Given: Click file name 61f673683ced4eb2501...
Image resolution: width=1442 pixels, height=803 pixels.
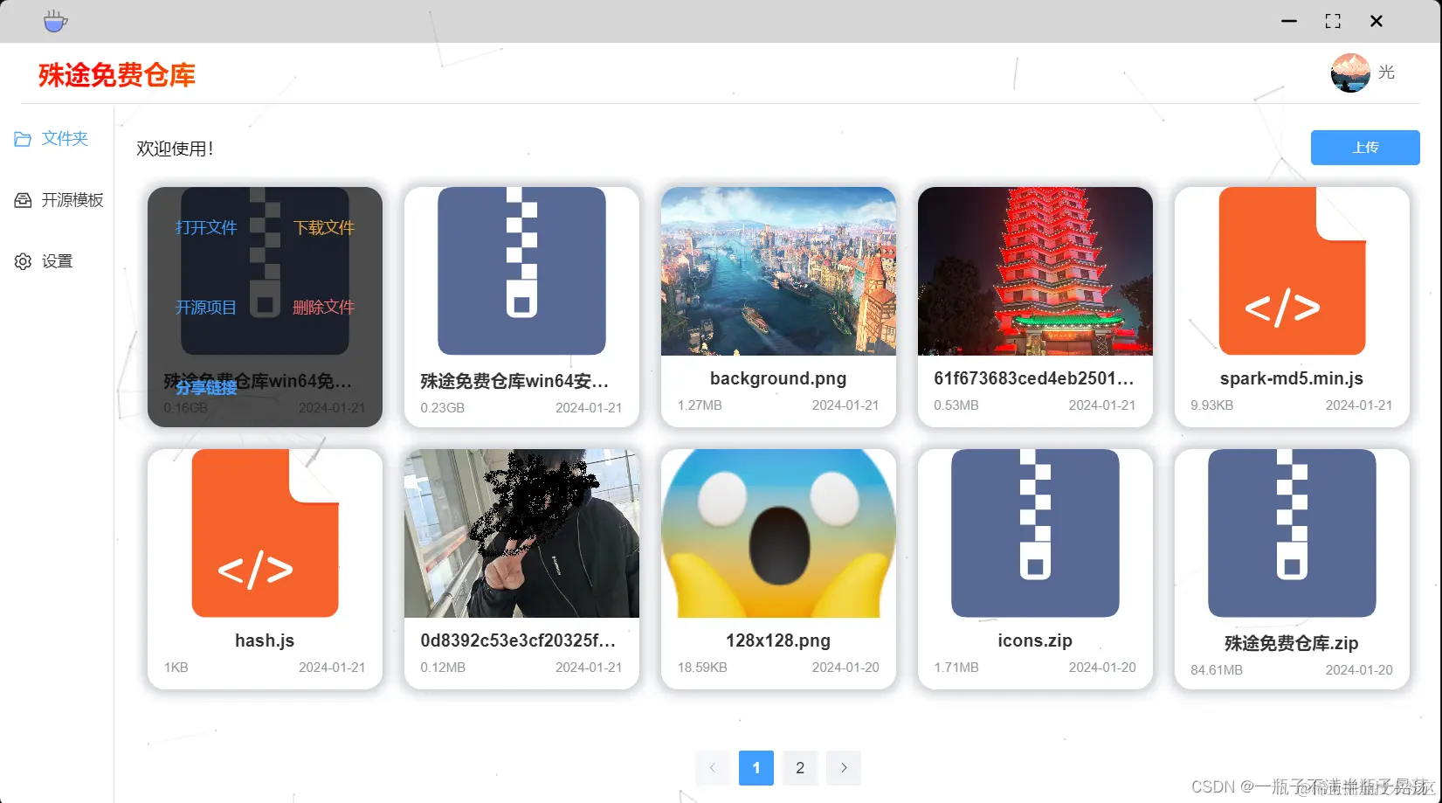Looking at the screenshot, I should (x=1034, y=378).
